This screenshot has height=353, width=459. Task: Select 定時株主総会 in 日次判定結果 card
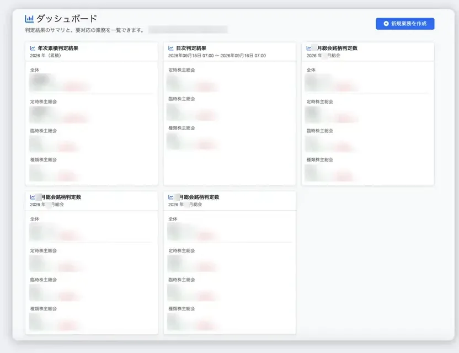coord(182,69)
